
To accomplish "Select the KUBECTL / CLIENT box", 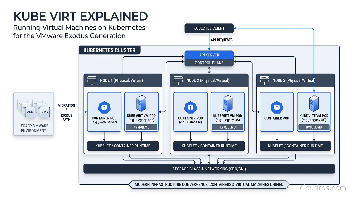I will [x=209, y=28].
